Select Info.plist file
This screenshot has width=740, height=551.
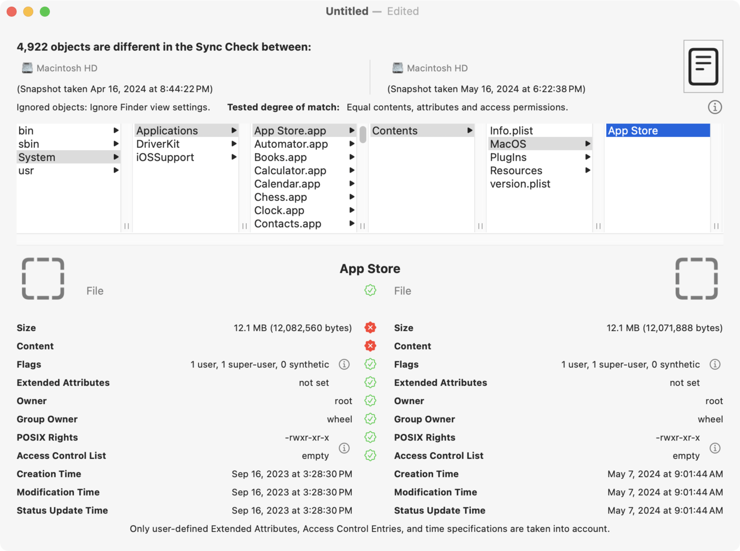pos(540,131)
